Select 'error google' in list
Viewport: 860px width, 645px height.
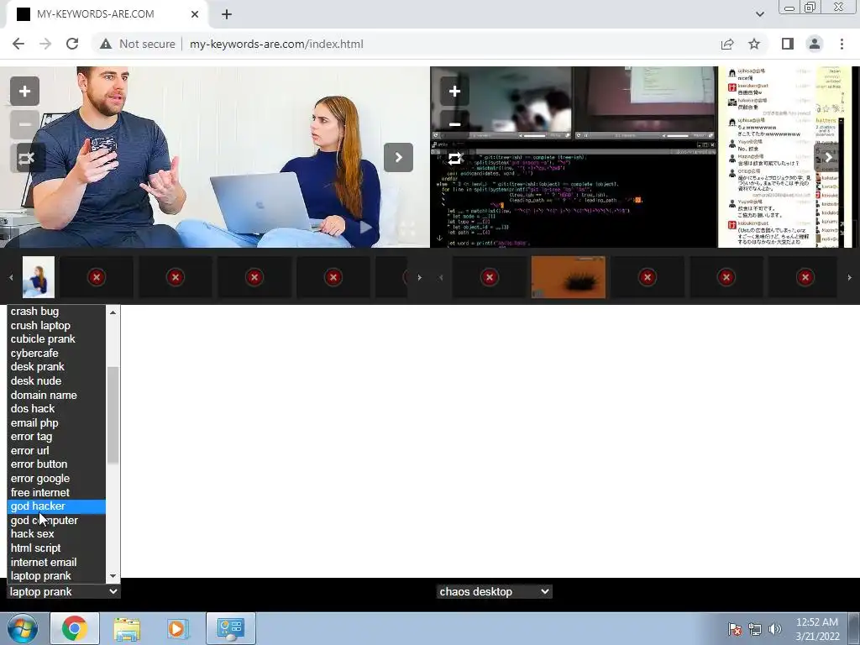point(56,478)
